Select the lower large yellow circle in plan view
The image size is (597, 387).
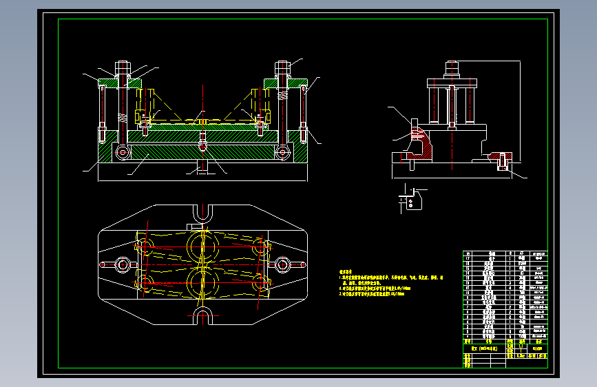(x=202, y=282)
